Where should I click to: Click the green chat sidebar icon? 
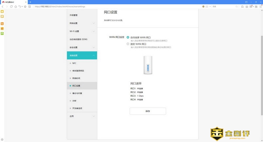(2, 34)
